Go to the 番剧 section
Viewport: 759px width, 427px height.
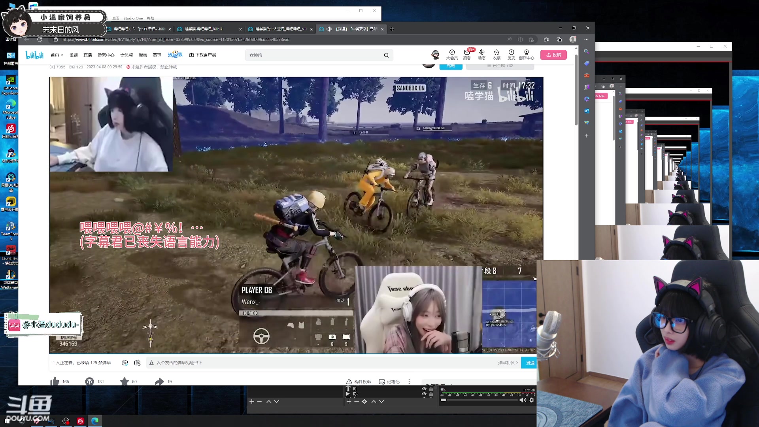(x=74, y=55)
